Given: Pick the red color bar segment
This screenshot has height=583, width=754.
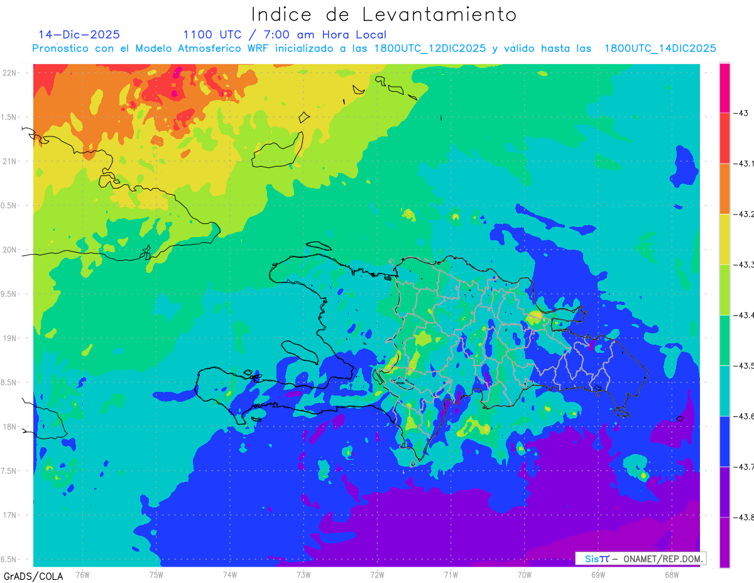Looking at the screenshot, I should (x=724, y=138).
